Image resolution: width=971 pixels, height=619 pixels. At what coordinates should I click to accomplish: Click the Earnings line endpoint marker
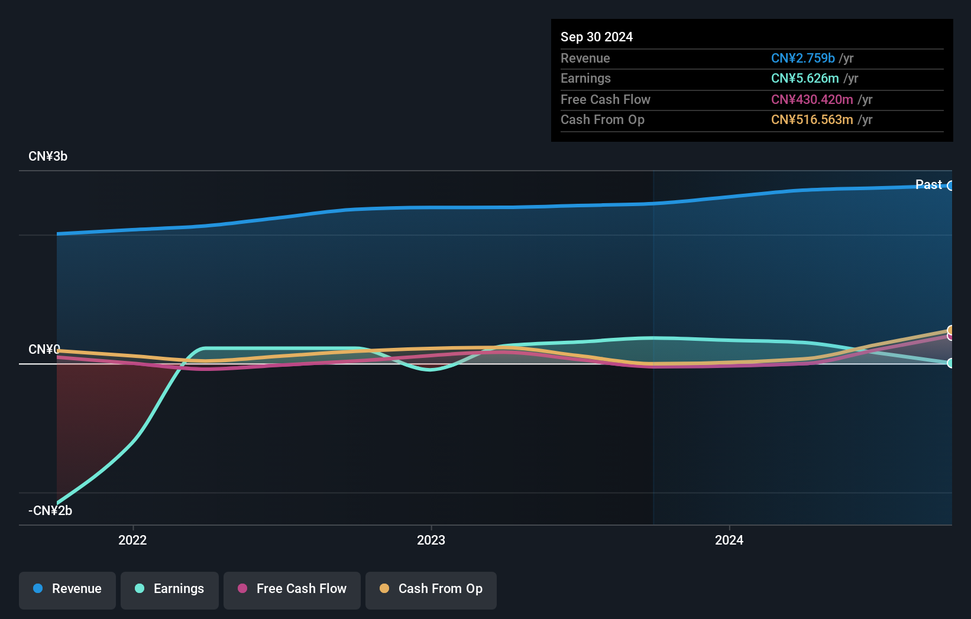951,363
